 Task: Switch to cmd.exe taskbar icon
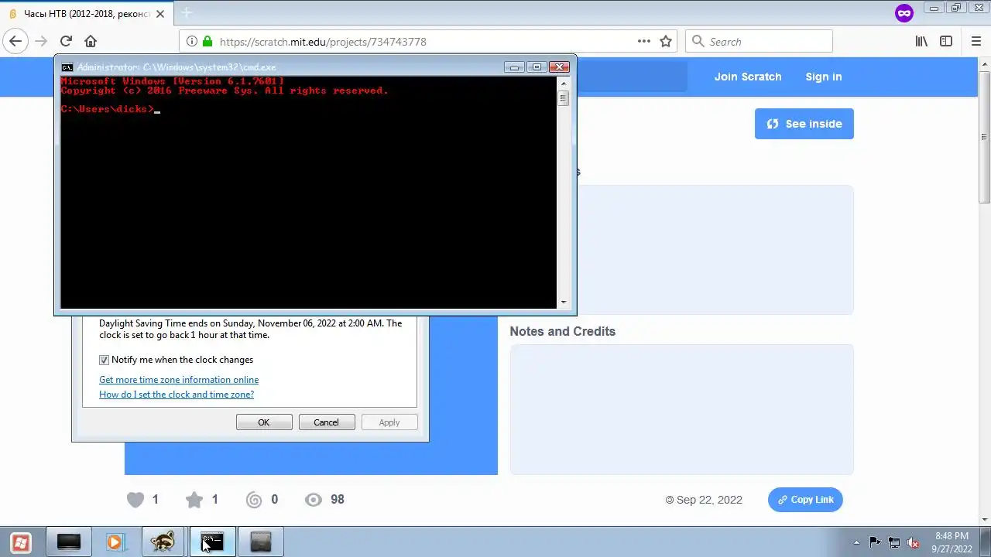tap(211, 542)
